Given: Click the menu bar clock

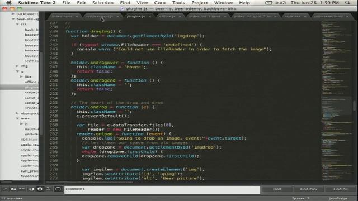Looking at the screenshot, I should click(315, 3).
